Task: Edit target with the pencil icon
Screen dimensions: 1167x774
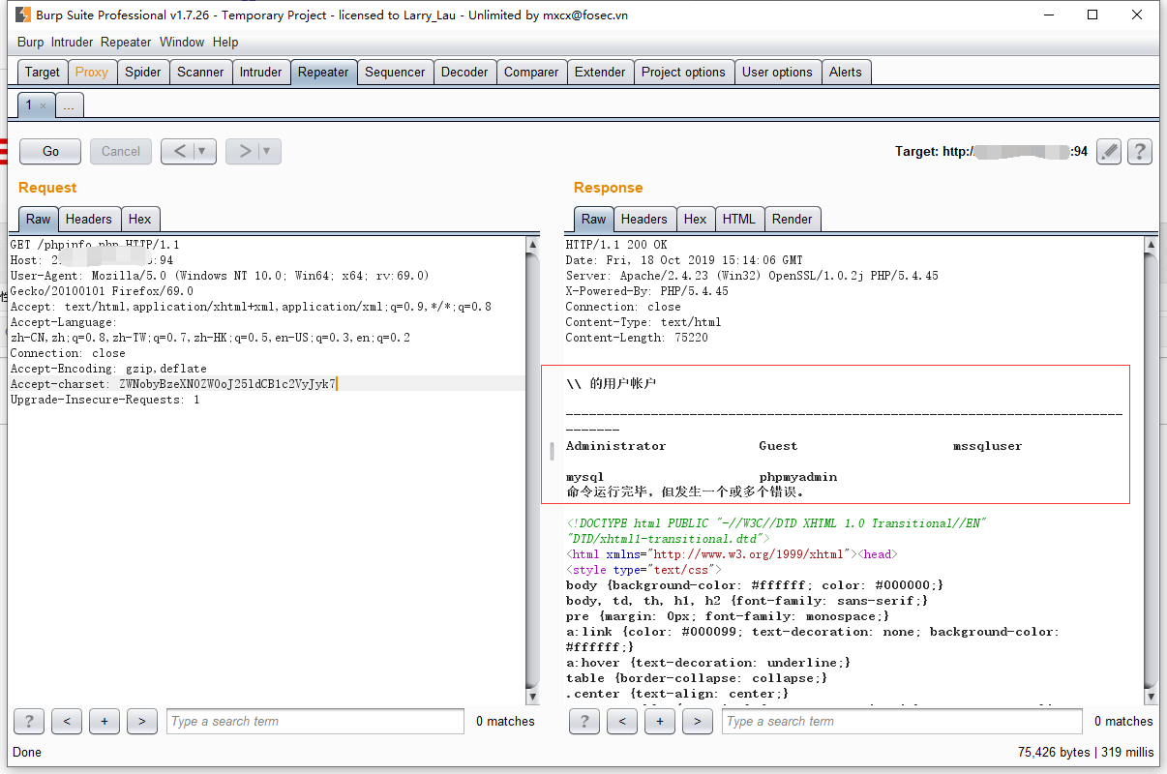Action: tap(1109, 151)
